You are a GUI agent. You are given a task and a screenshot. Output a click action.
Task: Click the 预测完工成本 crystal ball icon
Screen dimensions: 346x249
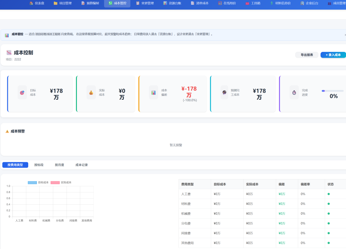225,93
